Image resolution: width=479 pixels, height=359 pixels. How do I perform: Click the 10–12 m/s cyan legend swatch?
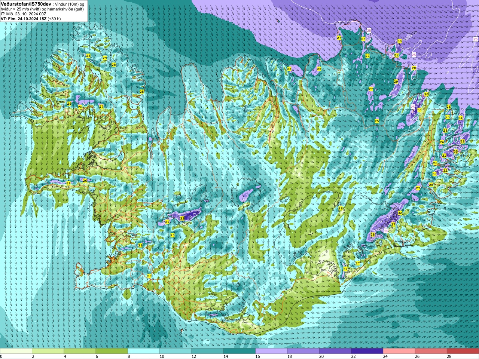tap(176, 351)
